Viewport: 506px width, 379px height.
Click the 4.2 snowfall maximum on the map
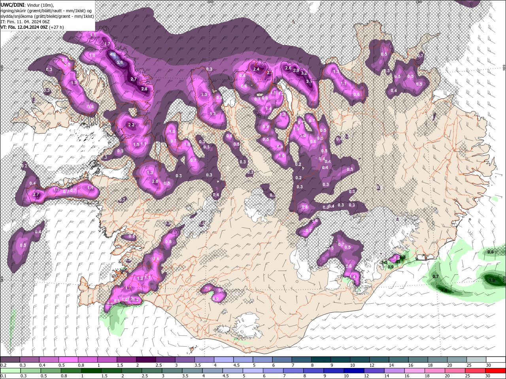tap(113, 54)
